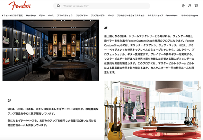Click the Fender logo
Screen dimensions: 203x140
(x=20, y=6)
